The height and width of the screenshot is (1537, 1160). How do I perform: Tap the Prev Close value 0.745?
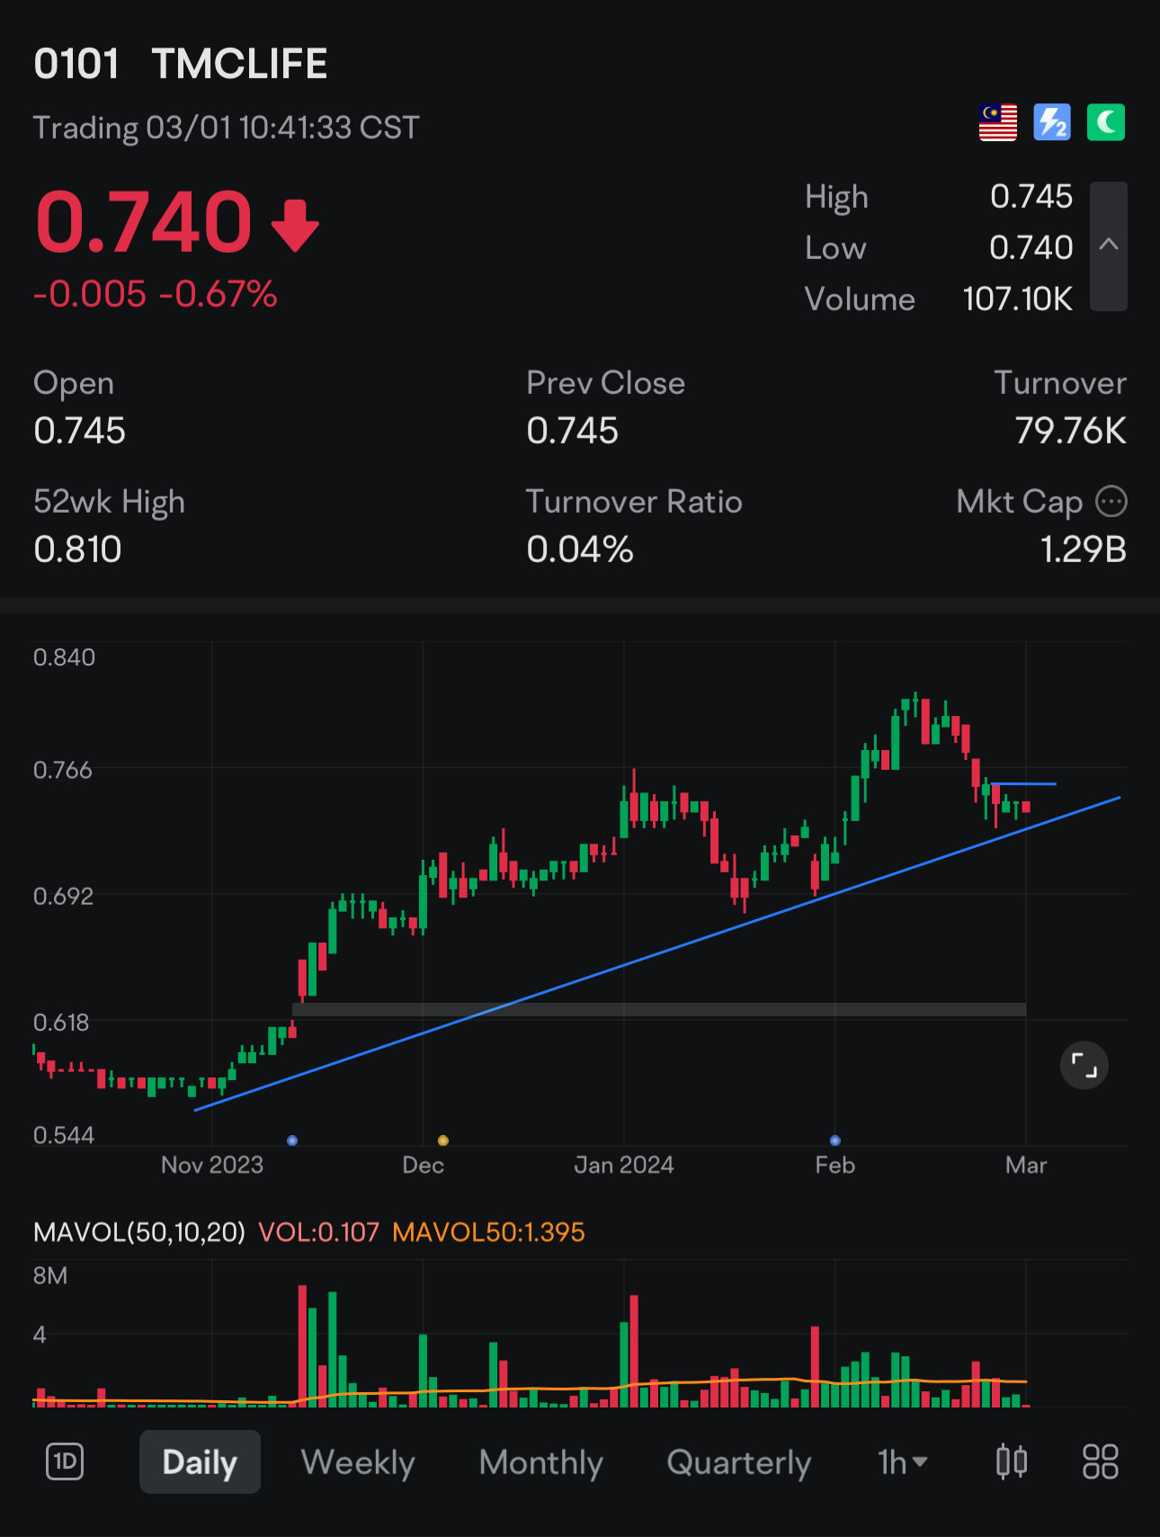(x=572, y=431)
